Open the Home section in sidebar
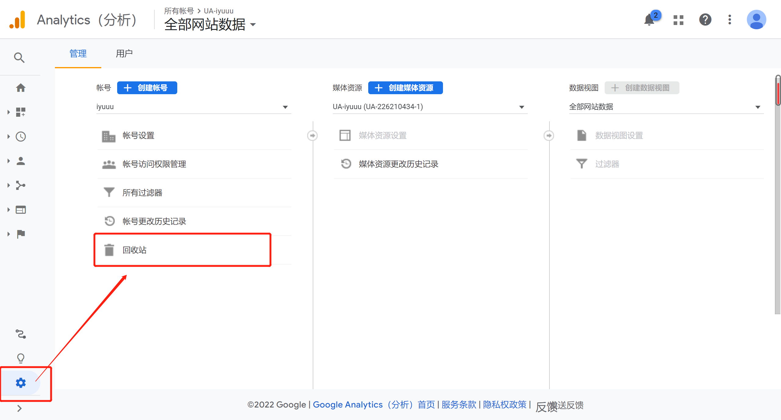 tap(20, 87)
